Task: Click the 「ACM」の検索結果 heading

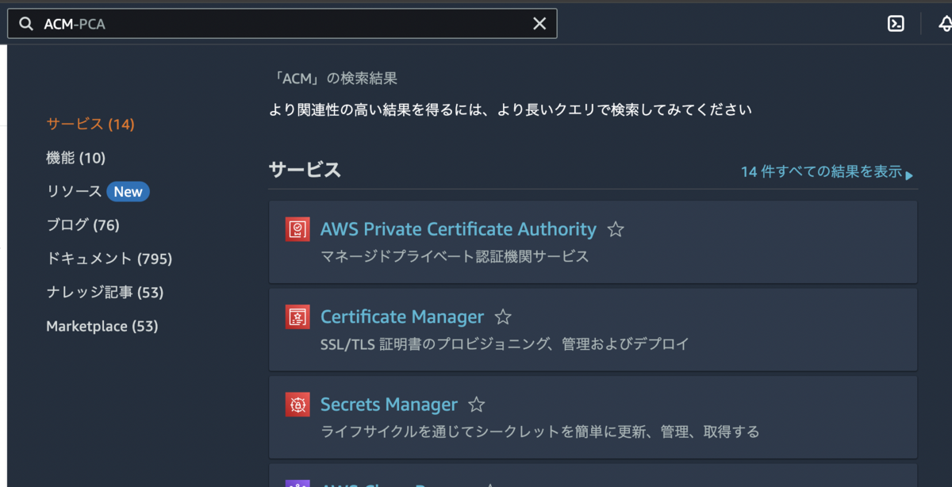Action: [333, 79]
